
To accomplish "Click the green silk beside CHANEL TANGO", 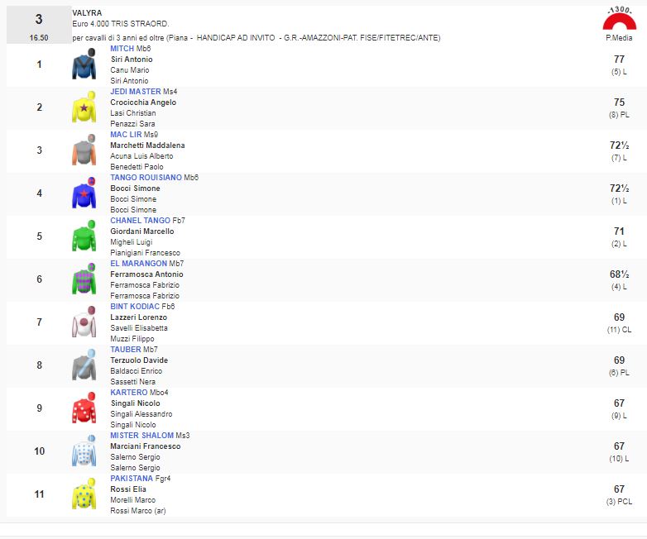I will coord(84,236).
